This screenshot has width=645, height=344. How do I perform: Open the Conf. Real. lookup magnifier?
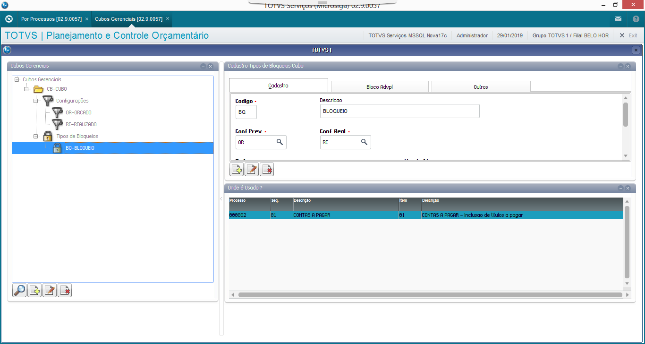point(364,142)
